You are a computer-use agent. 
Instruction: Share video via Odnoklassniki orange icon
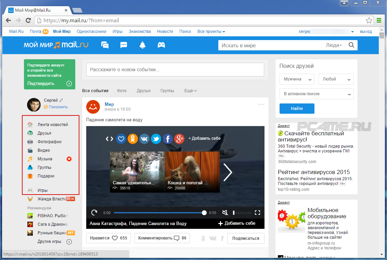pyautogui.click(x=132, y=139)
